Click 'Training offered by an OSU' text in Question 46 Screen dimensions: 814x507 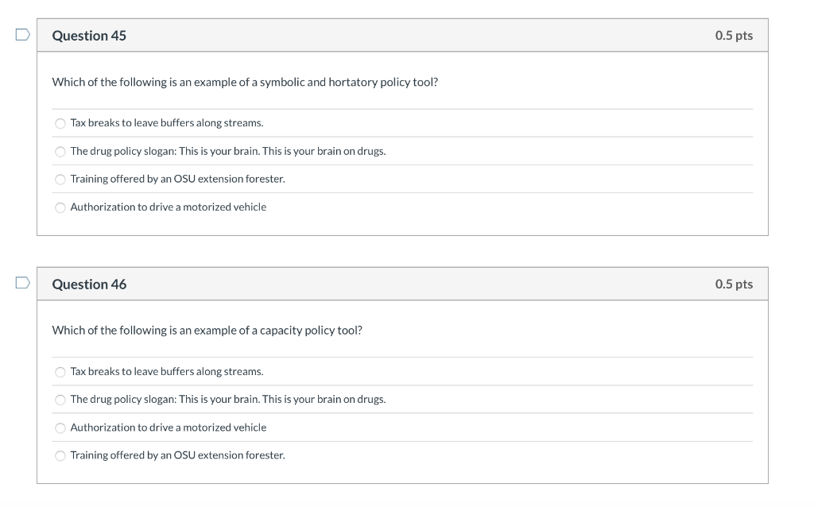click(177, 455)
